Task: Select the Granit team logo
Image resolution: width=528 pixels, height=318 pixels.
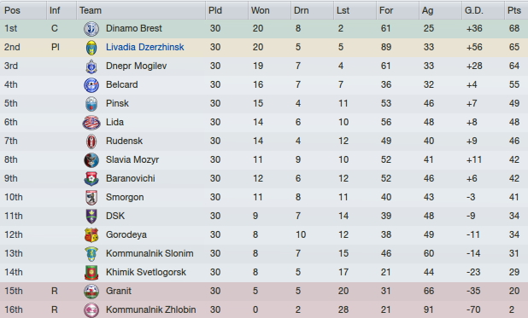Action: (x=91, y=291)
